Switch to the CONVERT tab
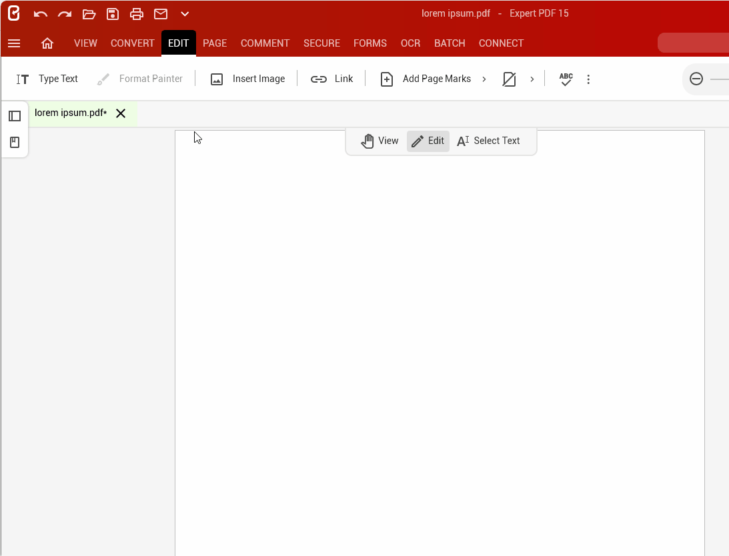 tap(133, 43)
